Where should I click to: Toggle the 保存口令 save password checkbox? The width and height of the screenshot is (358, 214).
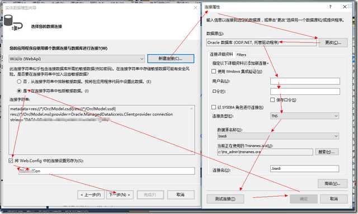(272, 100)
